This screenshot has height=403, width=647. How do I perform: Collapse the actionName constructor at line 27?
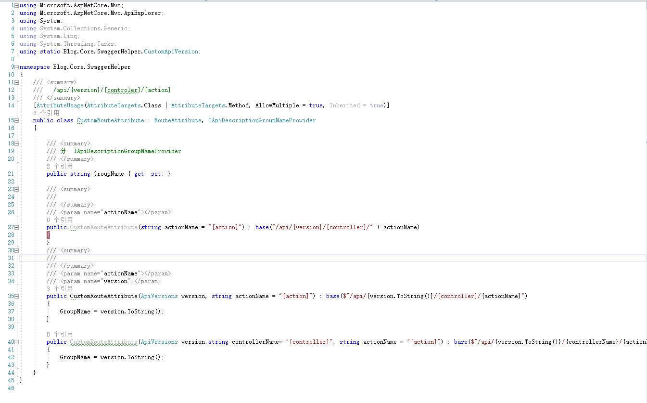[16, 227]
